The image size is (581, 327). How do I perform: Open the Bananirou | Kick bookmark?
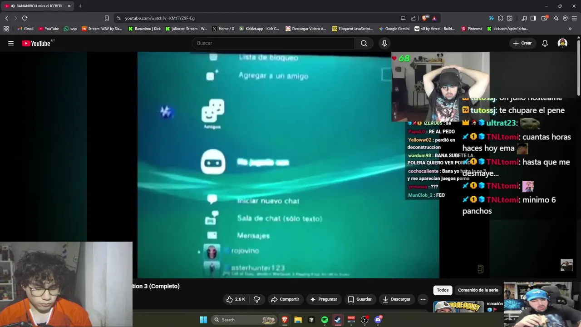[x=144, y=29]
